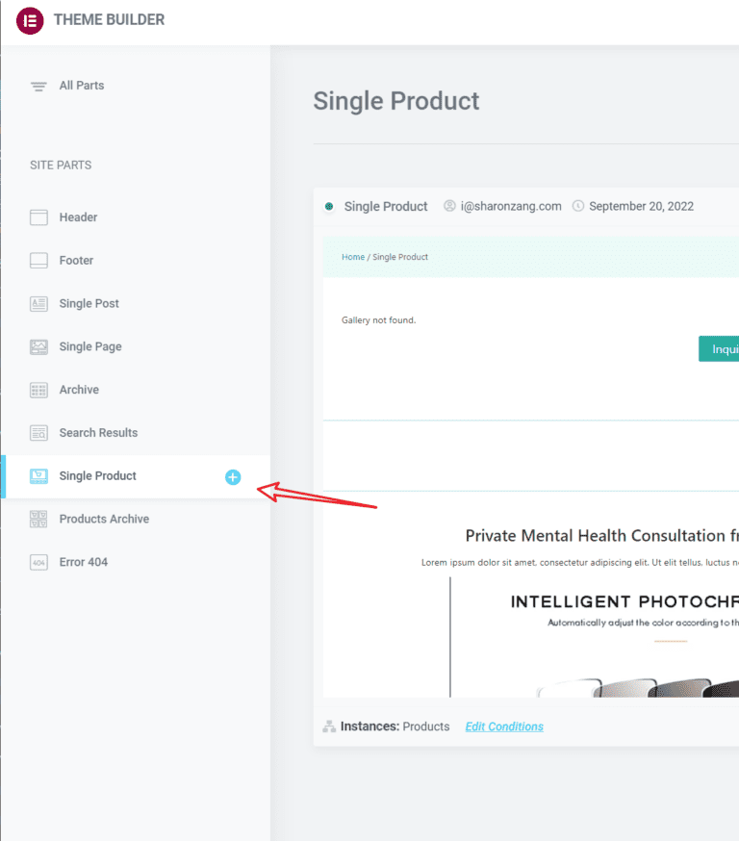
Task: Click the Inquiry button in preview
Action: click(x=720, y=349)
